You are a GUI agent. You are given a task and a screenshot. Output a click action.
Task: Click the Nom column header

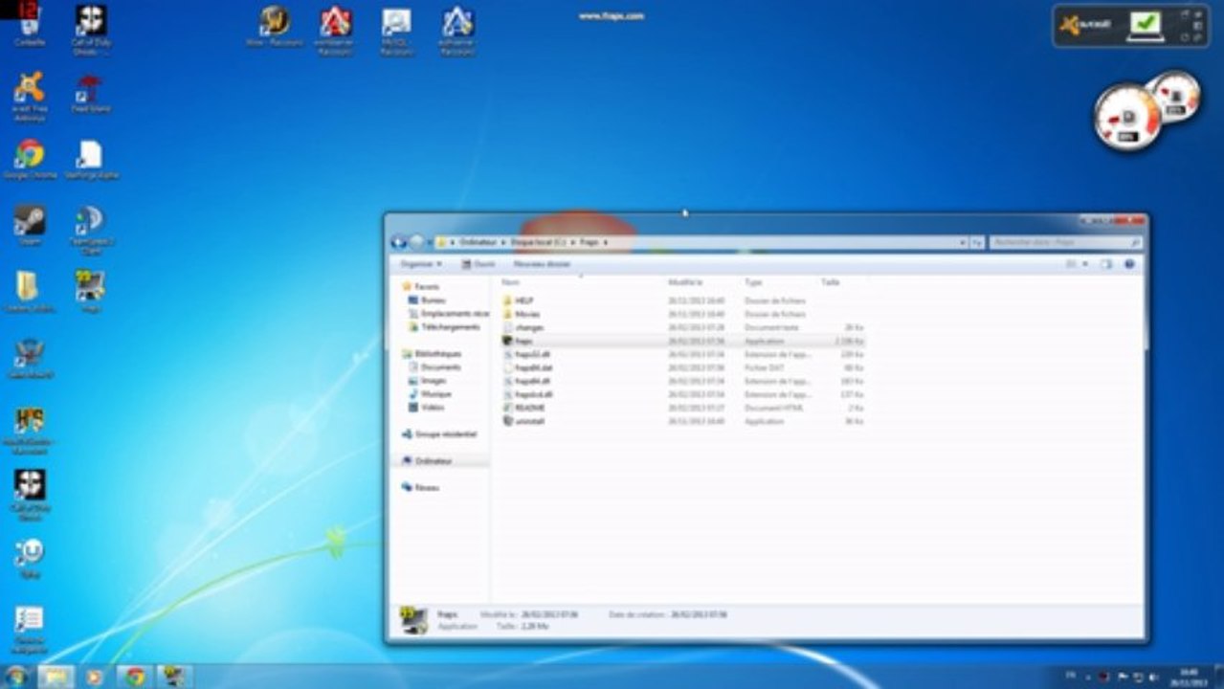[510, 282]
